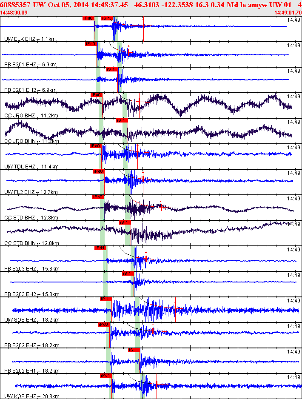Select the iP 1 pick flag on UW SOS EHZ
This screenshot has height=399, width=302.
pos(106,299)
